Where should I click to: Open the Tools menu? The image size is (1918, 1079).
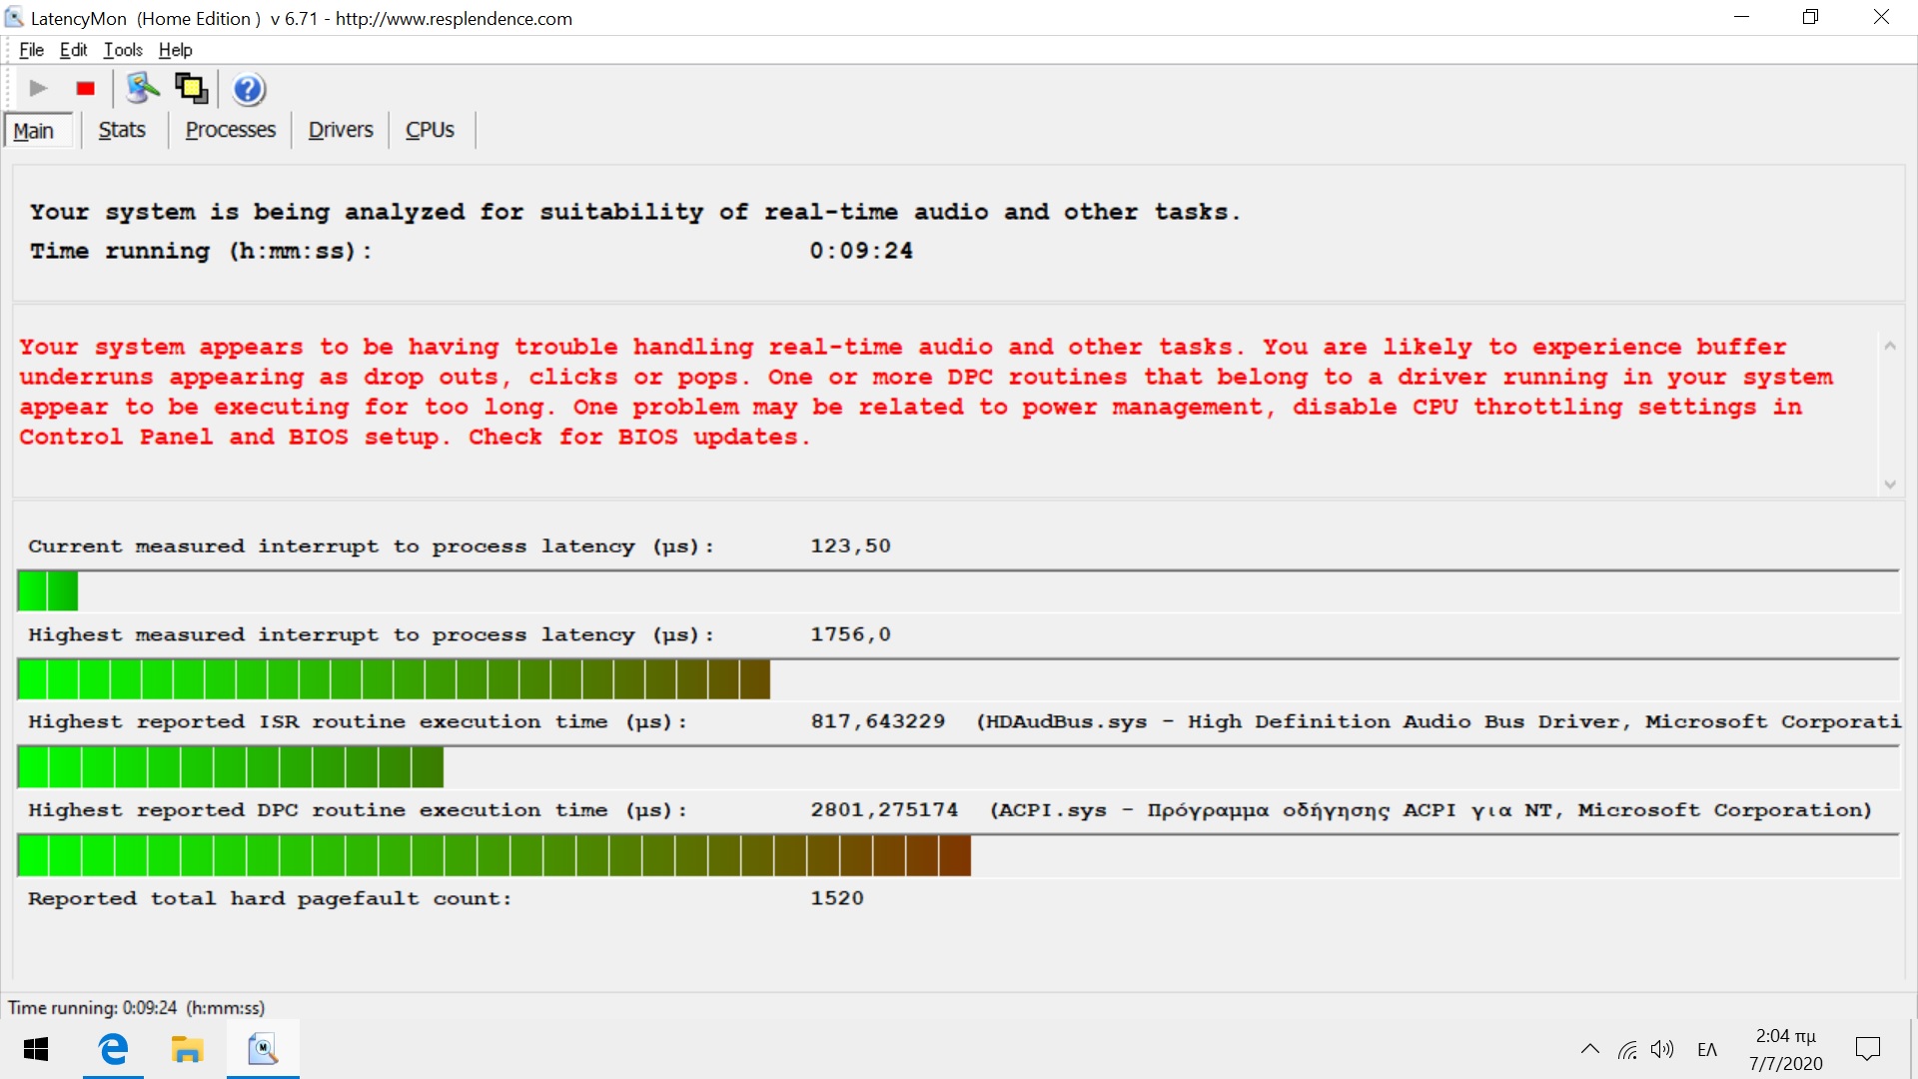coord(123,50)
